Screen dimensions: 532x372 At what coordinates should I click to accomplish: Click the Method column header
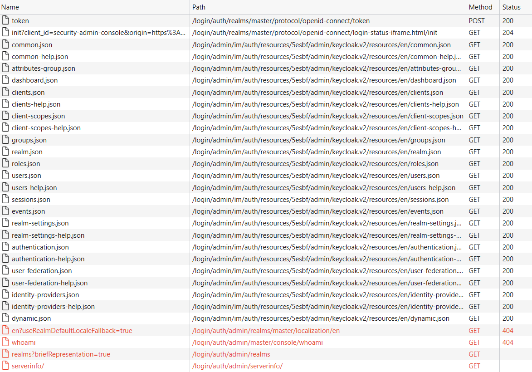[x=481, y=7]
